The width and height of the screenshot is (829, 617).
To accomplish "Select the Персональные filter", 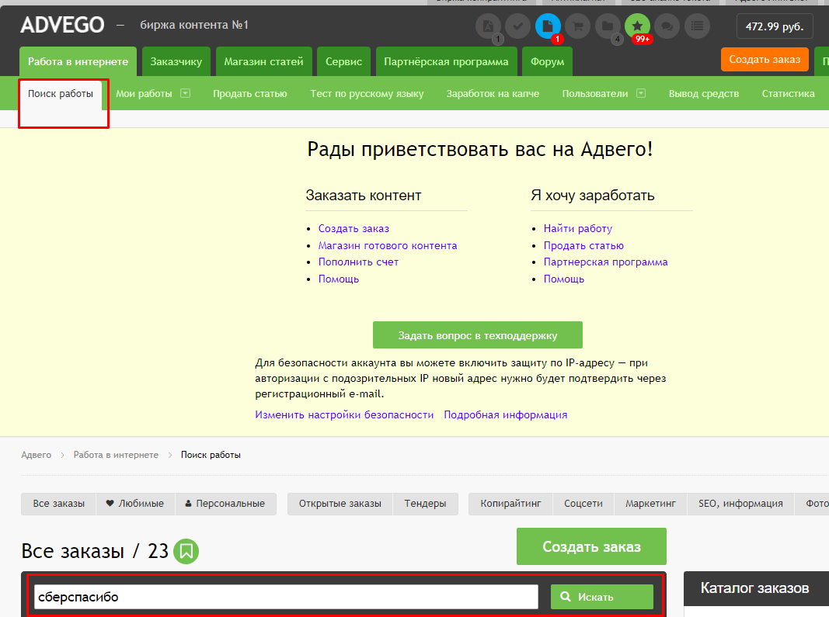I will coord(225,504).
